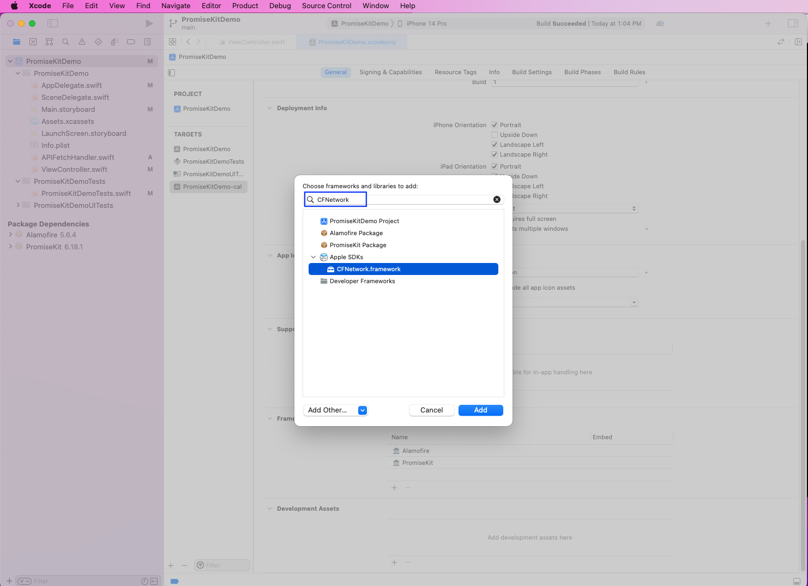
Task: Open the Debug navigator icon
Action: click(x=114, y=42)
